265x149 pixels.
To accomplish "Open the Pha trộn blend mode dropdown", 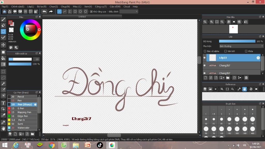I will 241,46.
